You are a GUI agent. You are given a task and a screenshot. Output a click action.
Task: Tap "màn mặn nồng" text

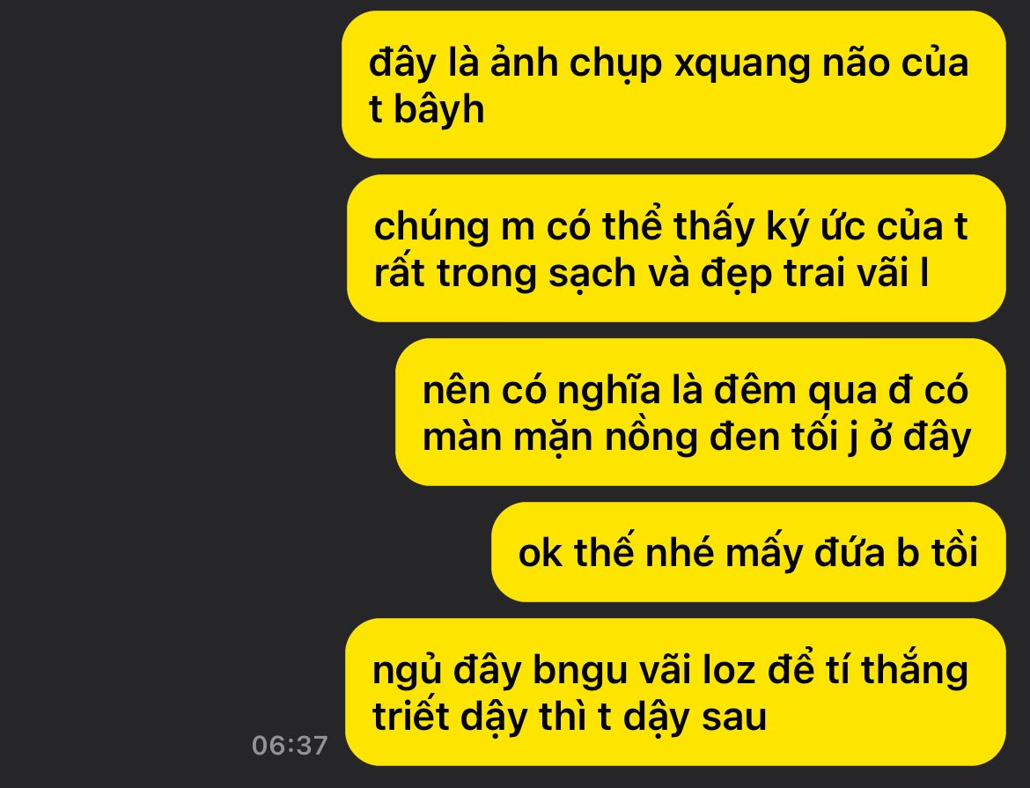560,438
